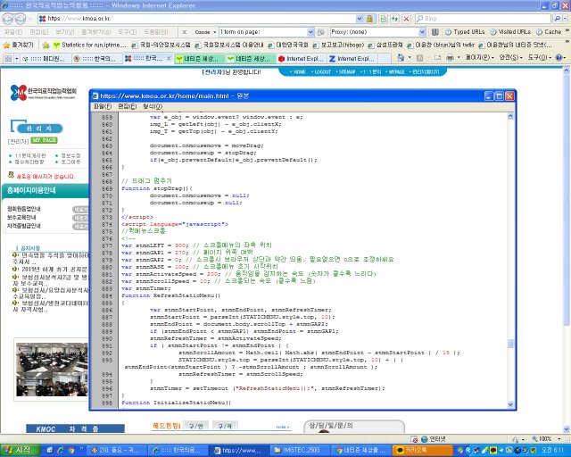The image size is (571, 457).
Task: Click source viewer scrollbar up arrow
Action: [510, 116]
